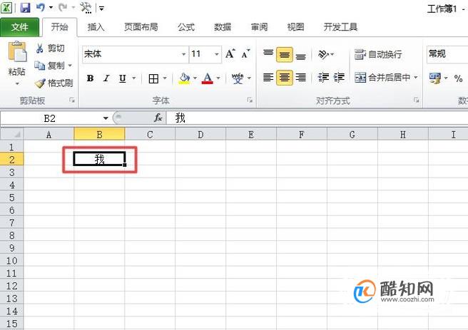Select column D header

pos(200,135)
